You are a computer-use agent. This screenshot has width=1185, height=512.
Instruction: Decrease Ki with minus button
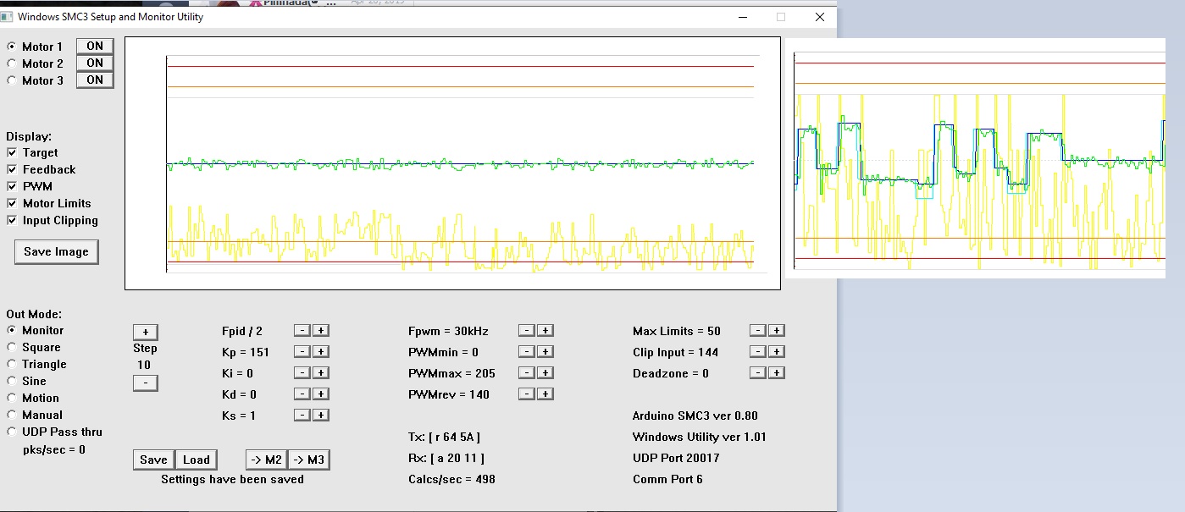click(302, 373)
